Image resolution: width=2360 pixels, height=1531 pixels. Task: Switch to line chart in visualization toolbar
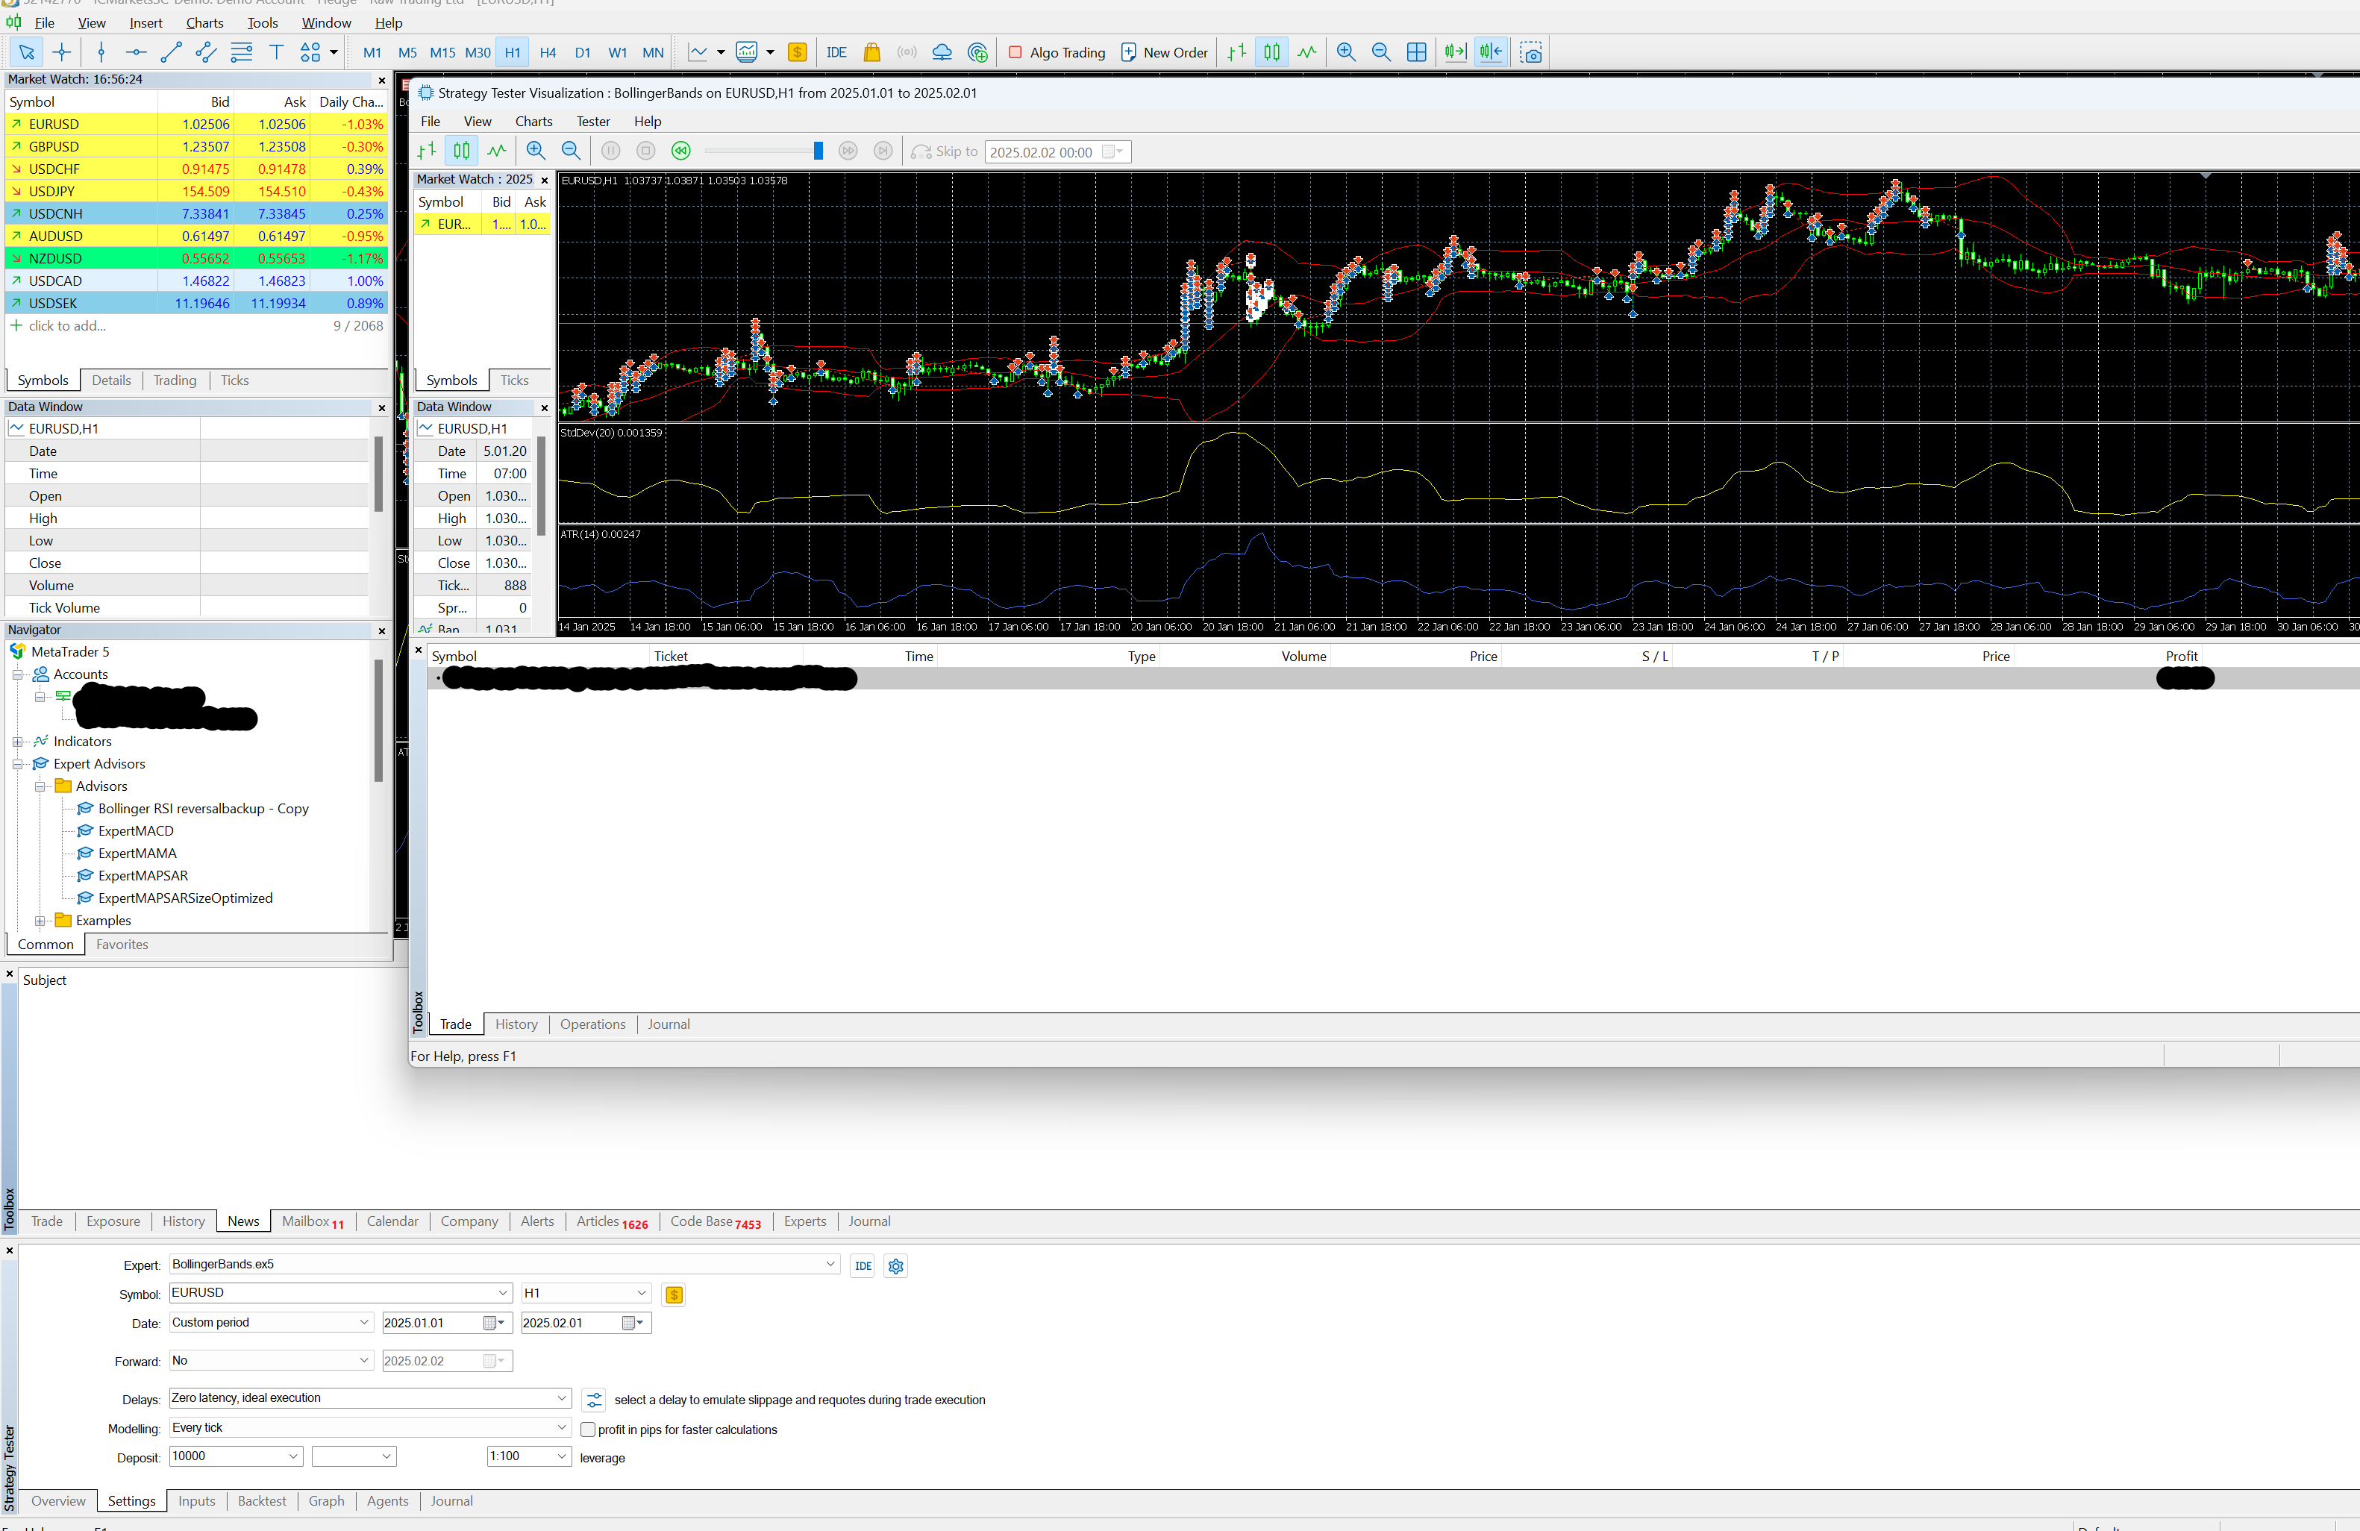click(497, 151)
